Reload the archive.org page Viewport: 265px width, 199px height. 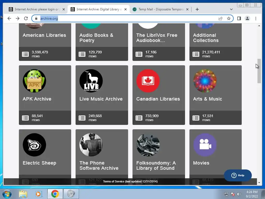26,18
